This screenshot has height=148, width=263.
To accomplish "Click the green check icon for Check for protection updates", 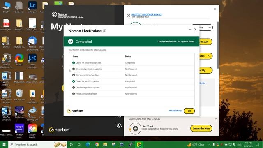I will [x=74, y=63].
